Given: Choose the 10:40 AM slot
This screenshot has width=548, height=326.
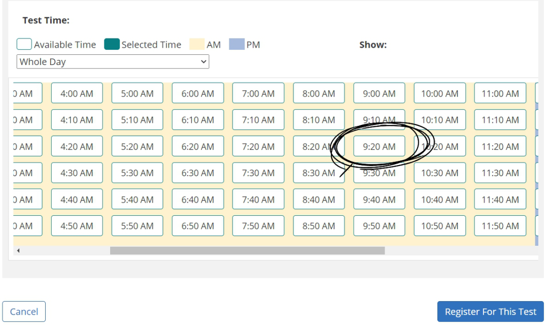Looking at the screenshot, I should tap(439, 200).
